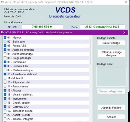Toggle the 03 - Freins ABS checkbox
This screenshot has height=122, width=130.
(5, 45)
